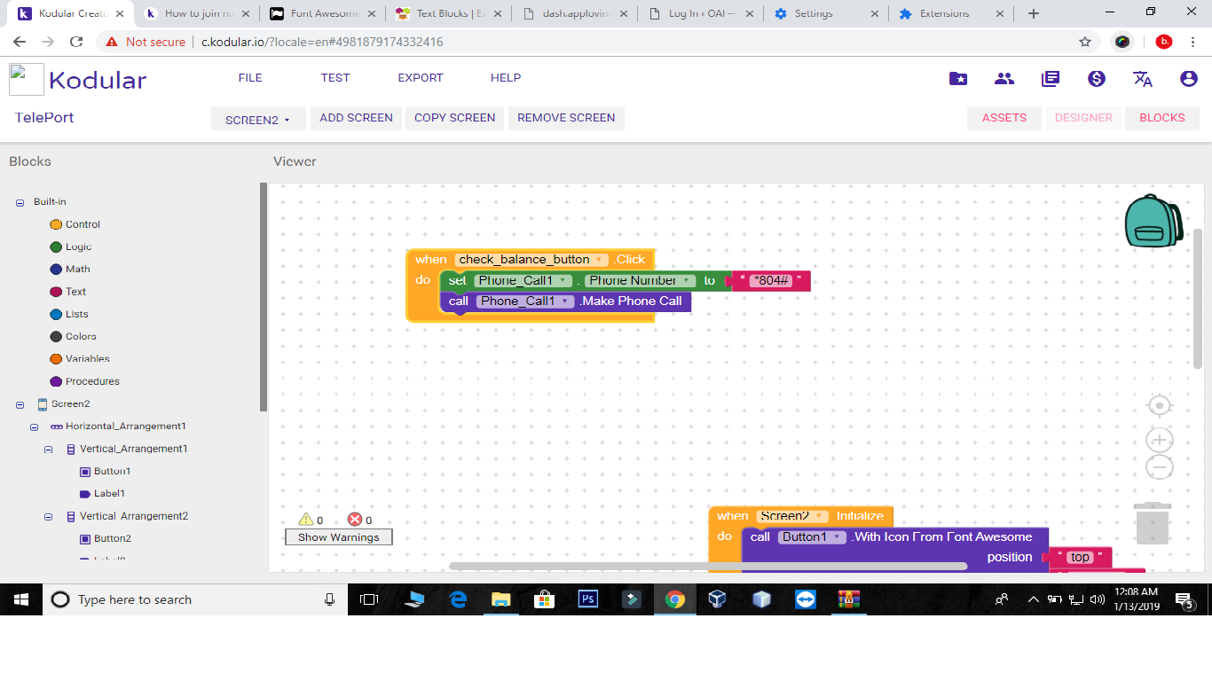Open the SCREEN2 screen selector dropdown

coord(258,120)
